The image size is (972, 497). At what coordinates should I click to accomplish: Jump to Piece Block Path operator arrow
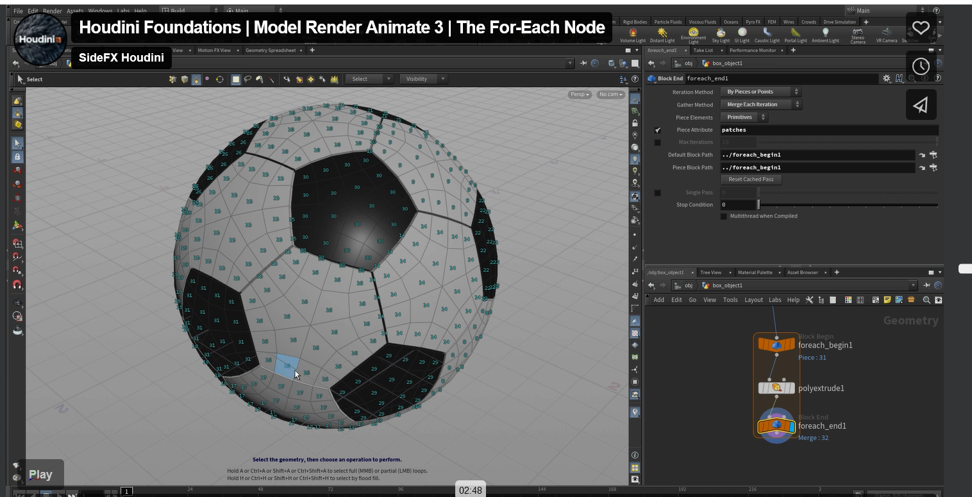pos(922,167)
